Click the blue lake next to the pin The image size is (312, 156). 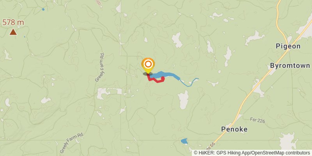(165, 75)
